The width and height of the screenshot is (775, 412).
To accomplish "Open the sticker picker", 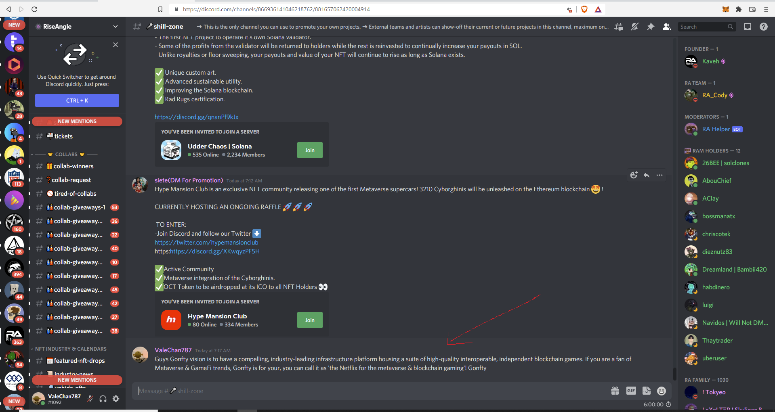I will pyautogui.click(x=647, y=391).
